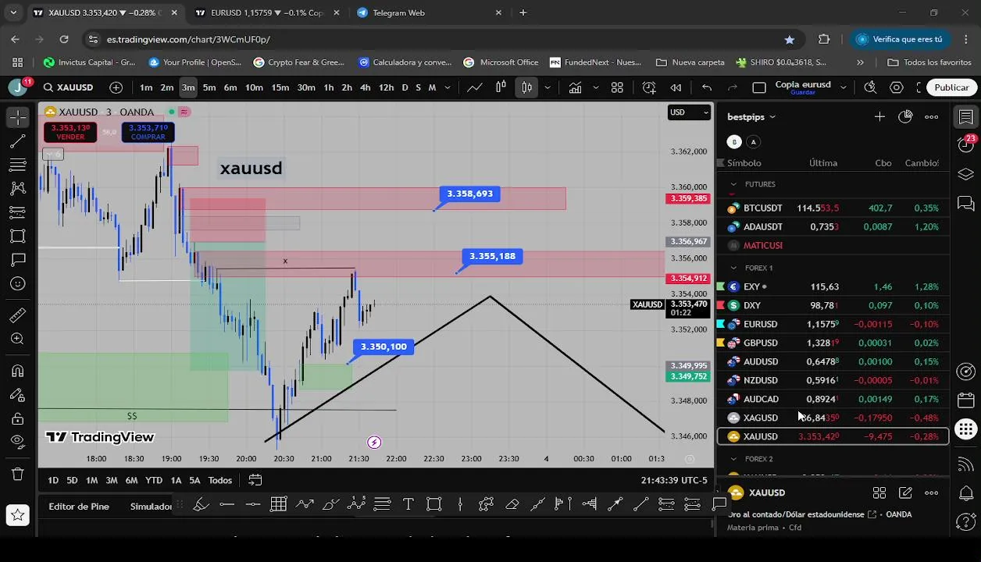The width and height of the screenshot is (981, 562).
Task: Select the candlestick chart style icon
Action: click(x=526, y=87)
